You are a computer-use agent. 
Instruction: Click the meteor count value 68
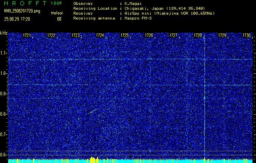pos(59,19)
